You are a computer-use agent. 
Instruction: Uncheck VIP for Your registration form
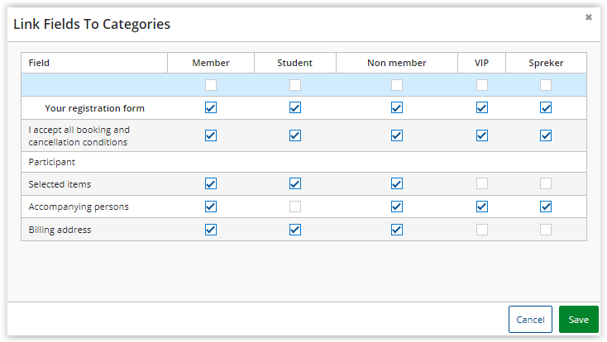point(482,108)
